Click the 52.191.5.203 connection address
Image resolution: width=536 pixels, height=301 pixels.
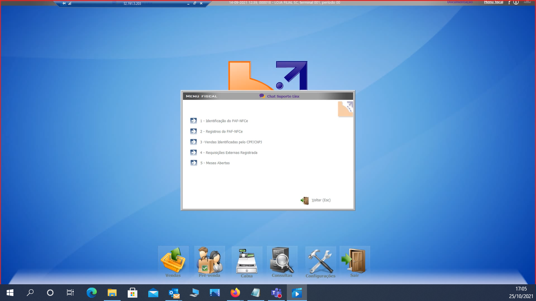click(132, 3)
